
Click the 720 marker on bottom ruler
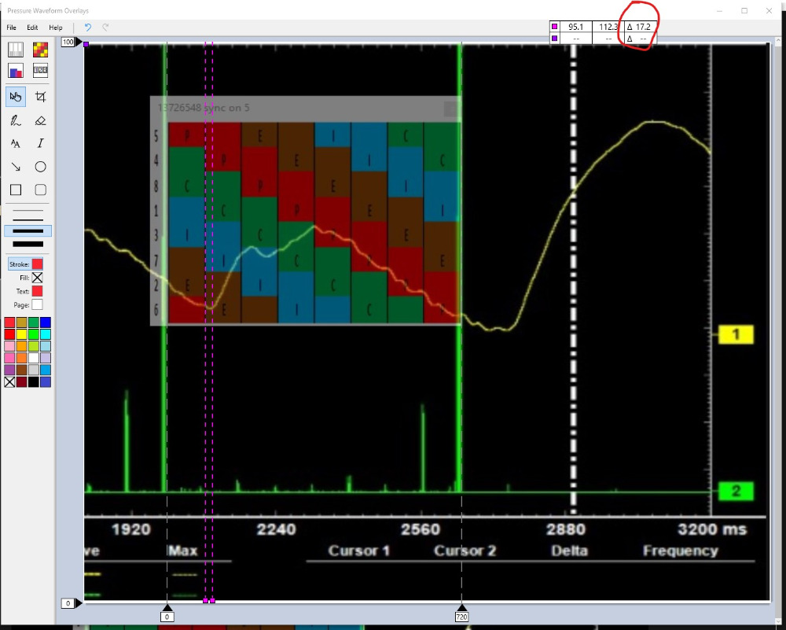pyautogui.click(x=461, y=617)
